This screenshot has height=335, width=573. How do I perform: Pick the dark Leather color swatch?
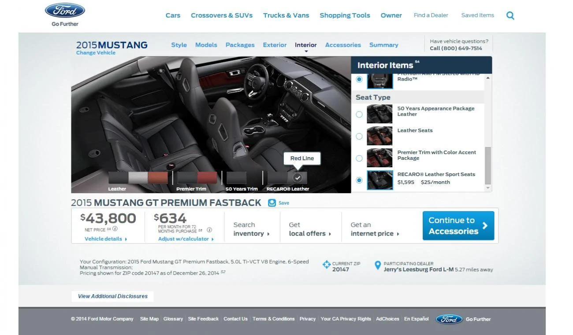click(118, 178)
